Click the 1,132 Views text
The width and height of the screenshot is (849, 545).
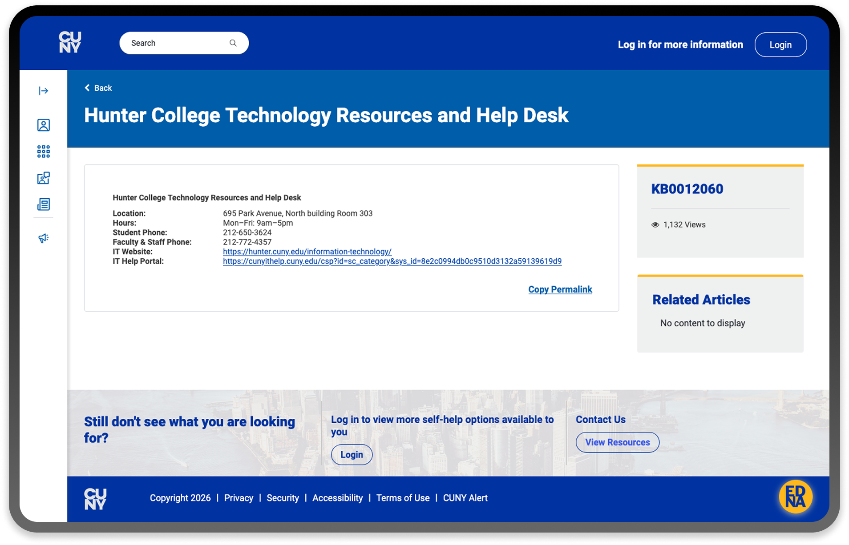pos(684,225)
